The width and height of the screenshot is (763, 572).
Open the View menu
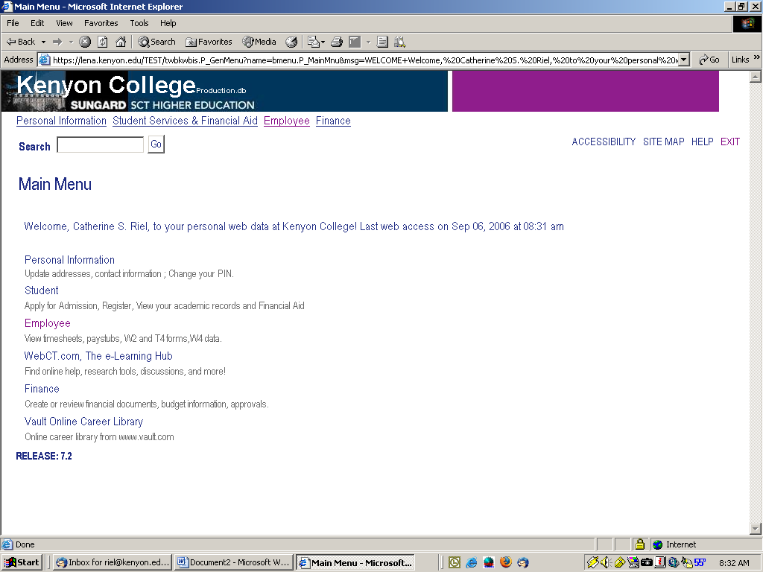64,23
